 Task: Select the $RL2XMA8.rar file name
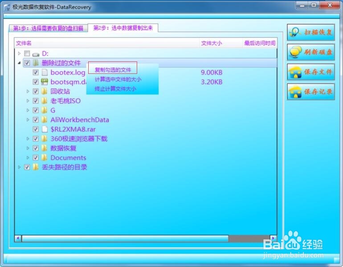tap(73, 129)
